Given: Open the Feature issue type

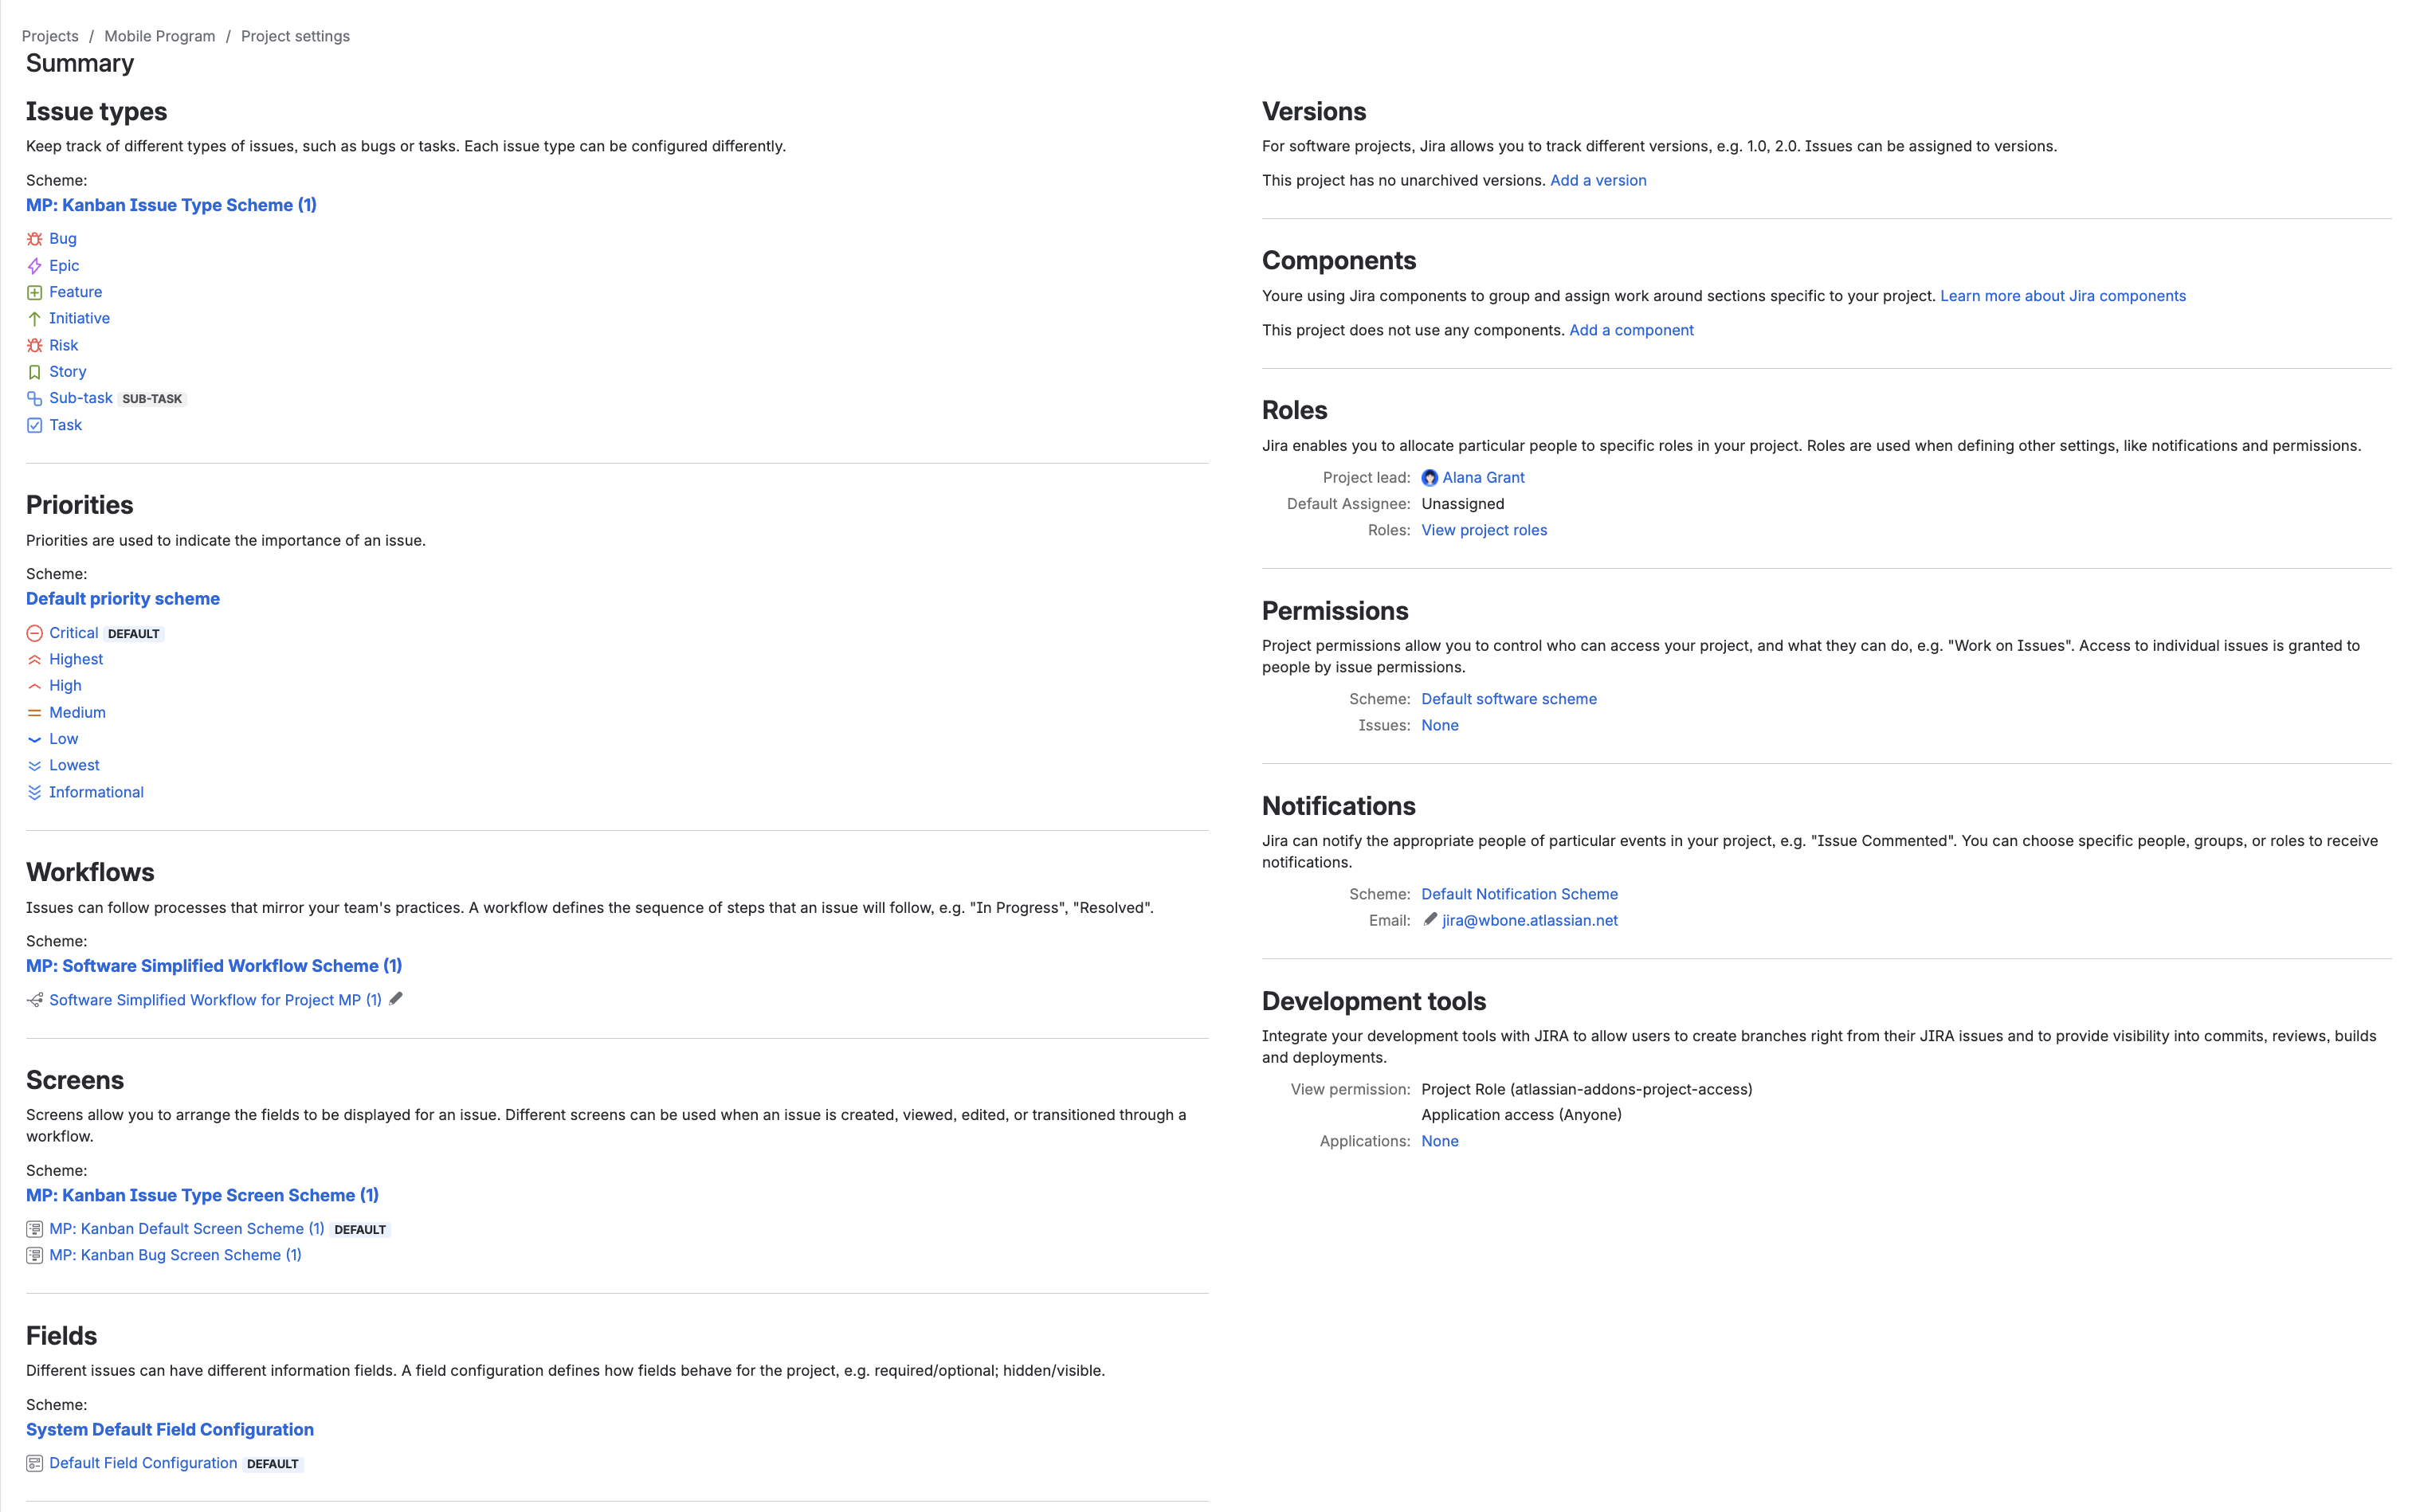Looking at the screenshot, I should coord(75,291).
